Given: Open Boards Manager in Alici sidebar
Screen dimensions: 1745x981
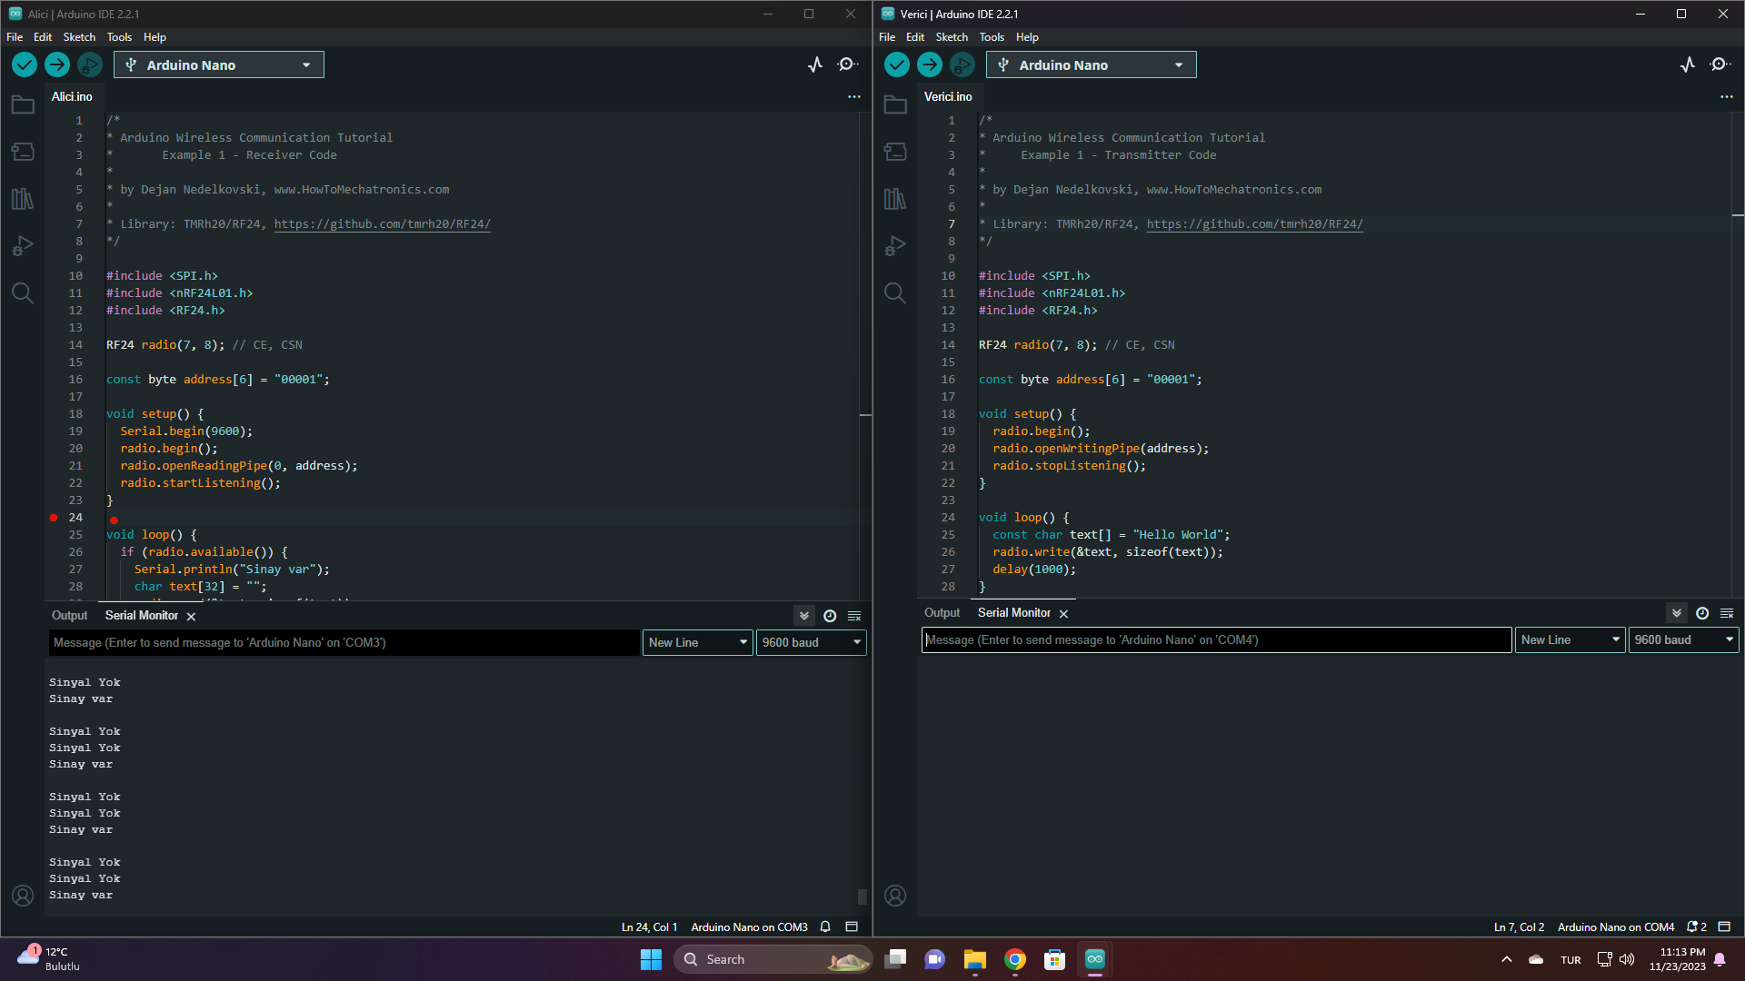Looking at the screenshot, I should [x=23, y=152].
